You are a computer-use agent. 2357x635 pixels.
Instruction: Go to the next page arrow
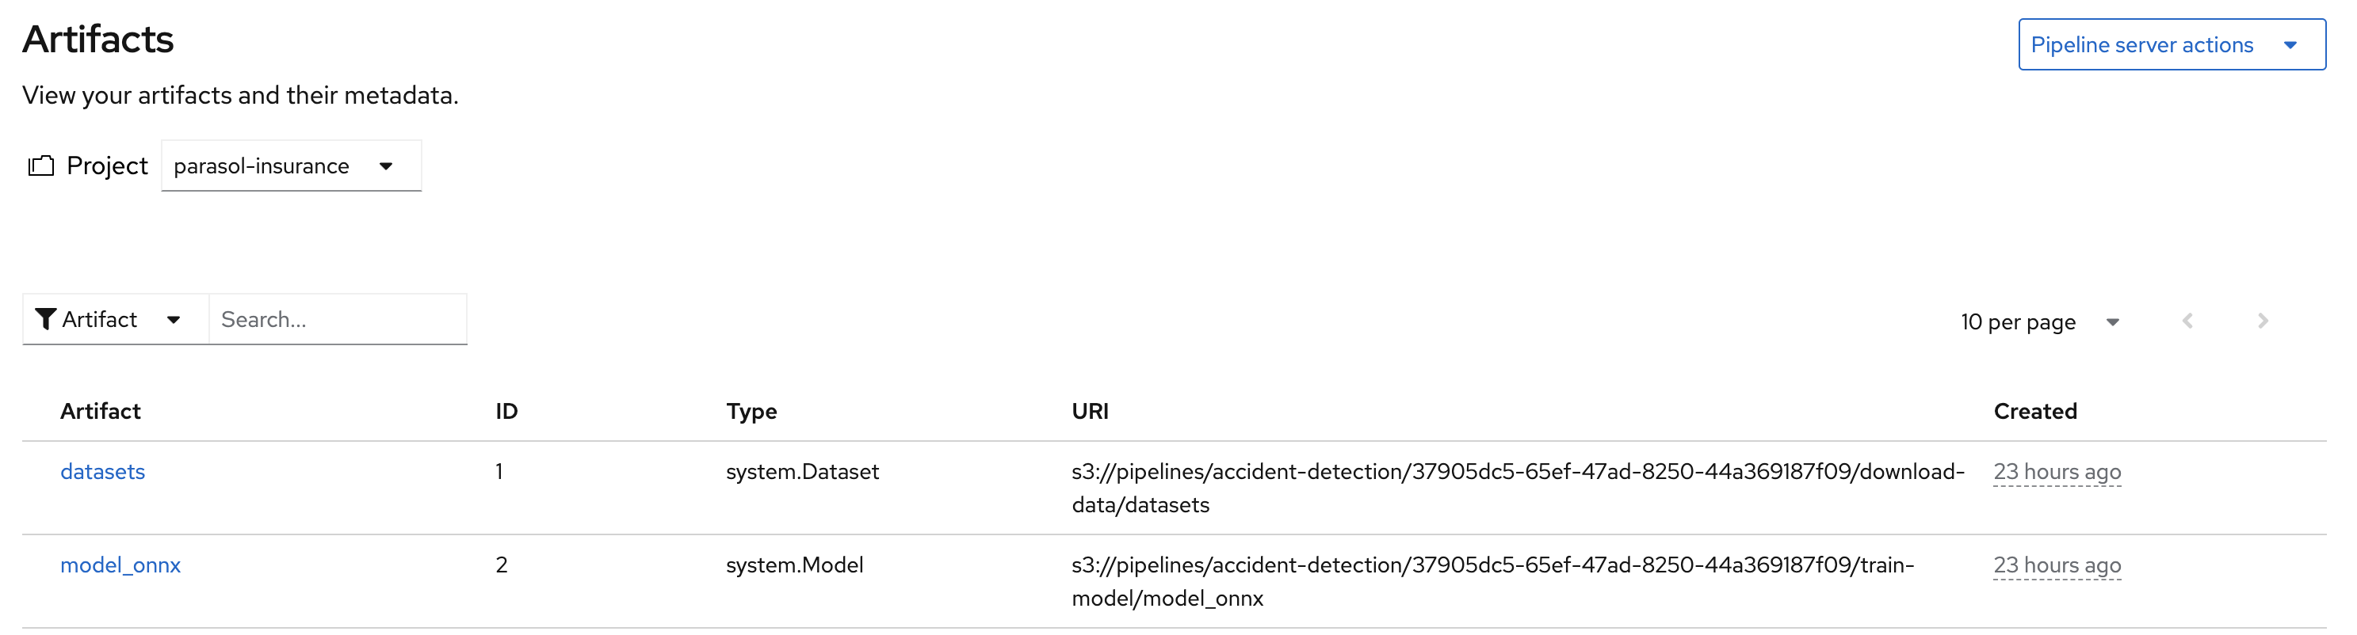tap(2263, 321)
